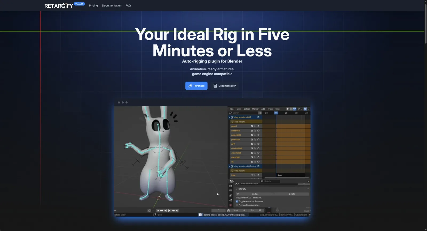427x231 pixels.
Task: Uncheck the proneStill2 track checkbox
Action: click(x=252, y=135)
